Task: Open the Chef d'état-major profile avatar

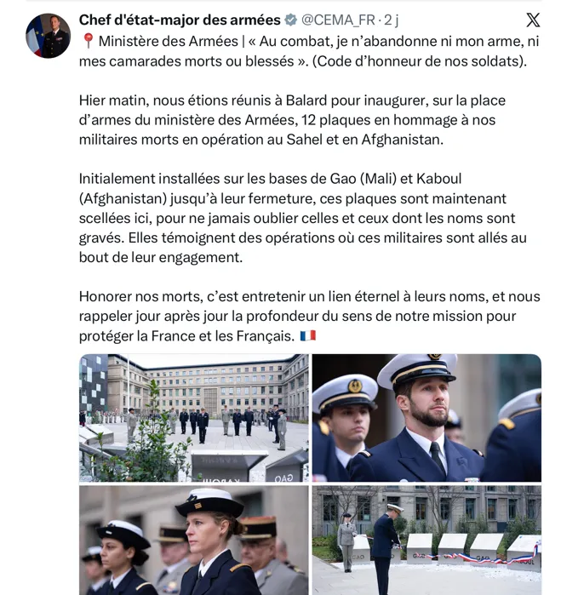Action: 48,36
